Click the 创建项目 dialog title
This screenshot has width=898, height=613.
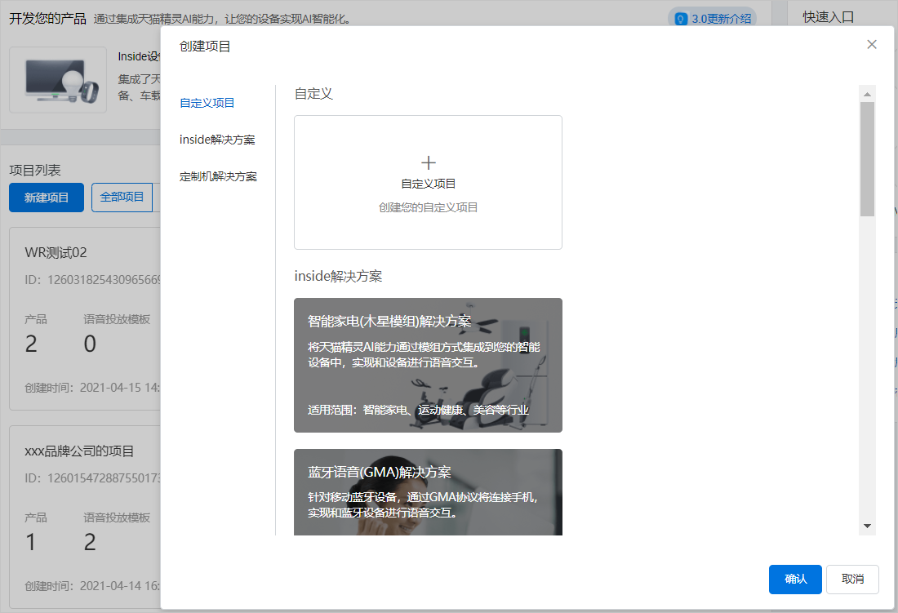tap(205, 47)
